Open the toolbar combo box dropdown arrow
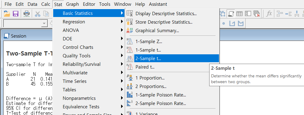Screen dimensions: 304x115 click(x=44, y=24)
